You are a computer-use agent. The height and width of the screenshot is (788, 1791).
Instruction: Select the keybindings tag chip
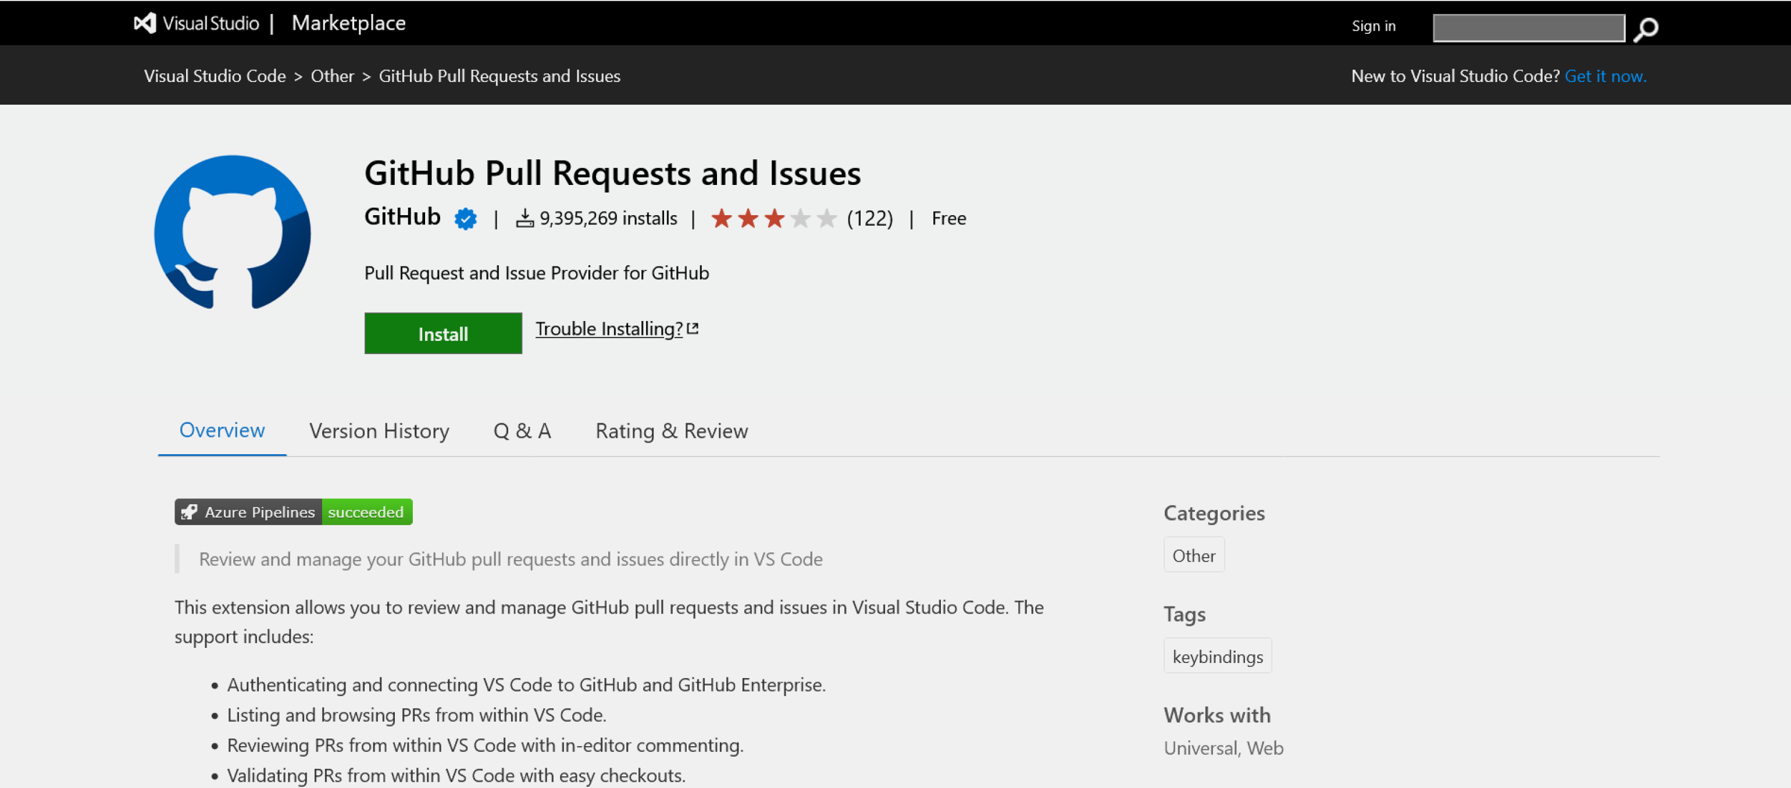(x=1218, y=656)
